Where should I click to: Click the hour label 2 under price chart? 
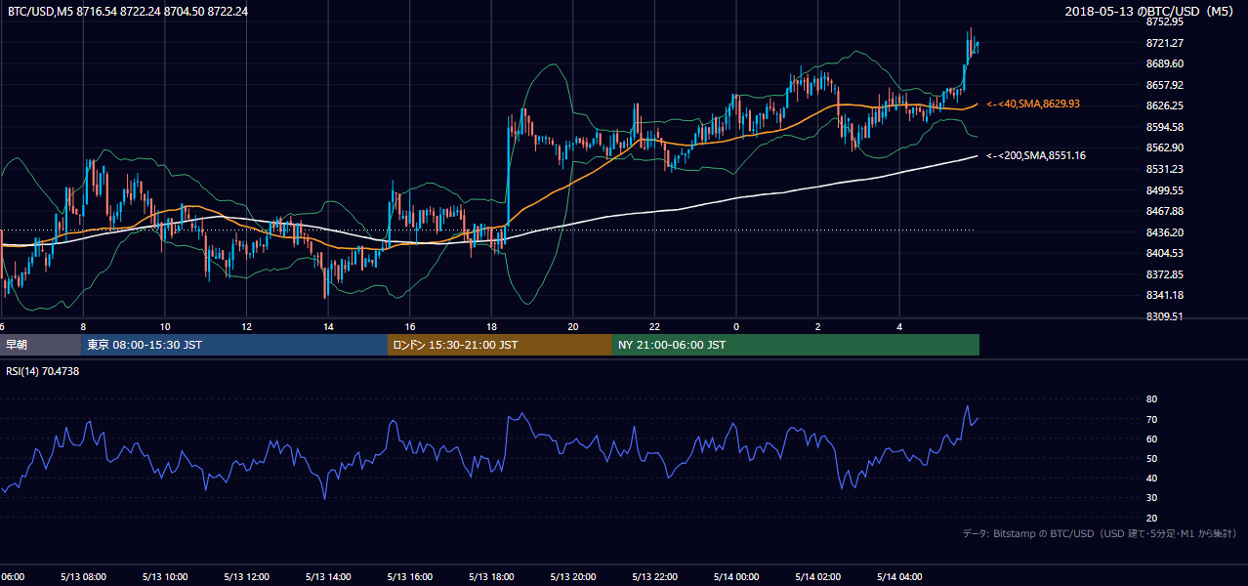tap(818, 327)
